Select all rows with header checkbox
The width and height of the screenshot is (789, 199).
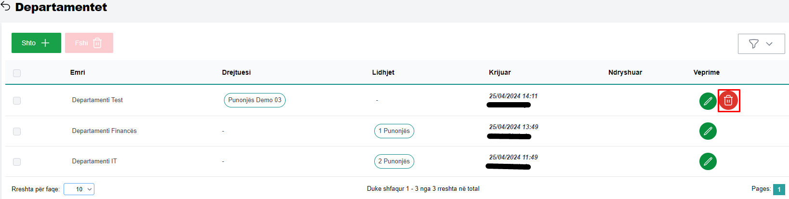(17, 73)
